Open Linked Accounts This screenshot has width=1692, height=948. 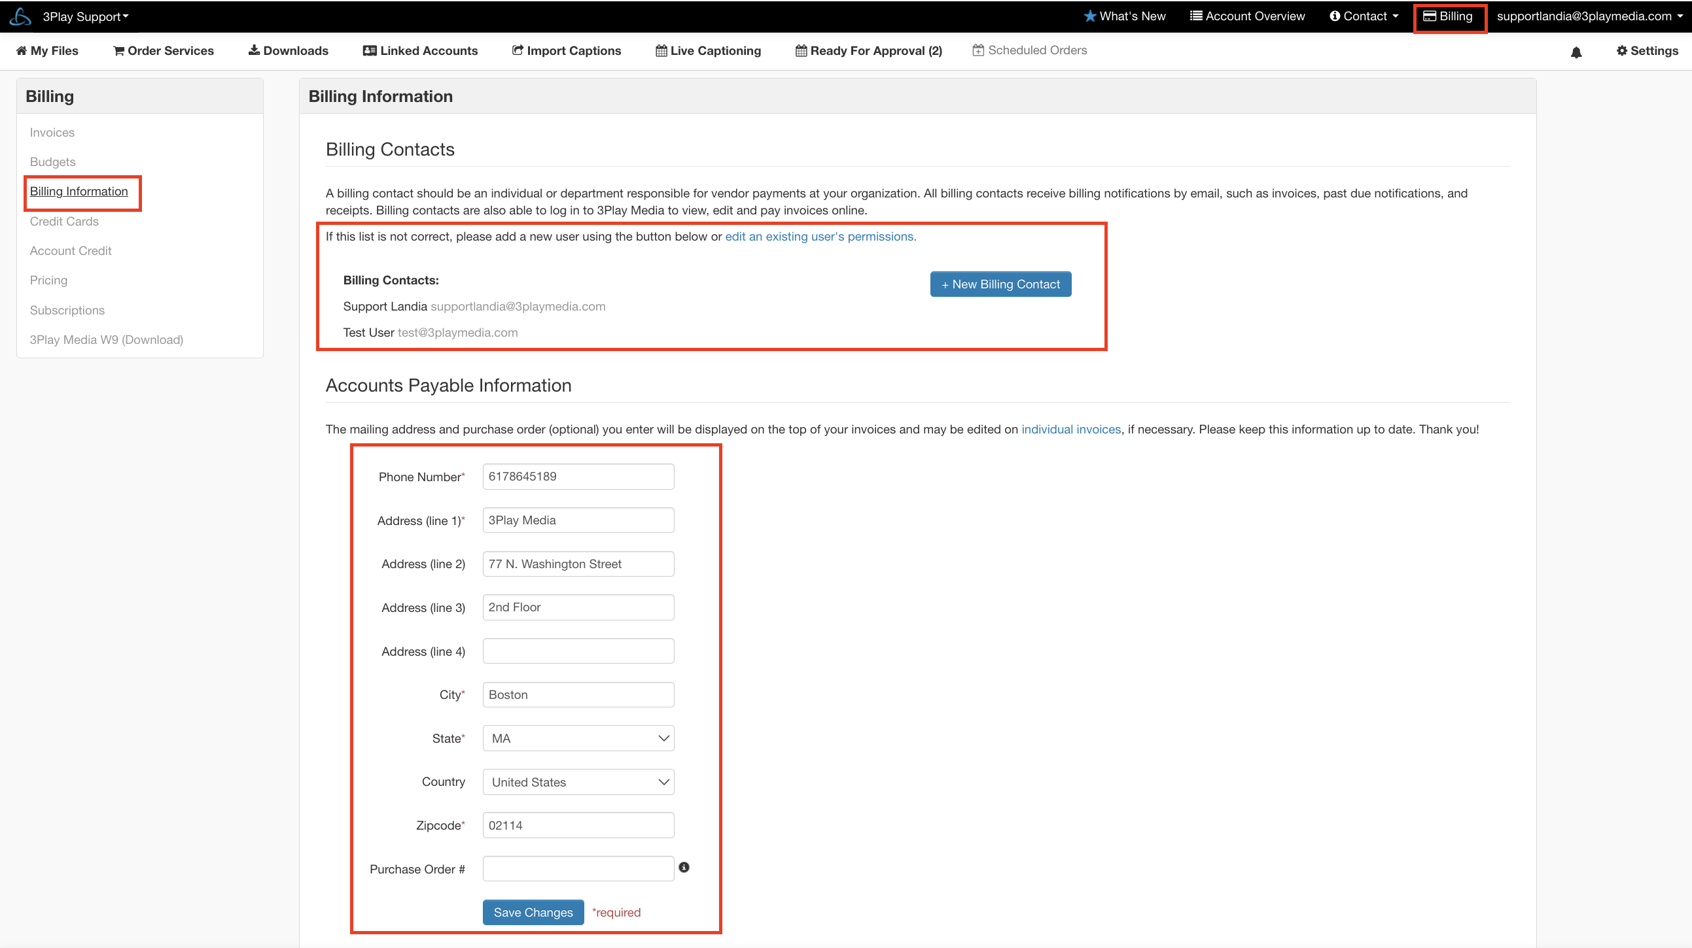point(420,50)
